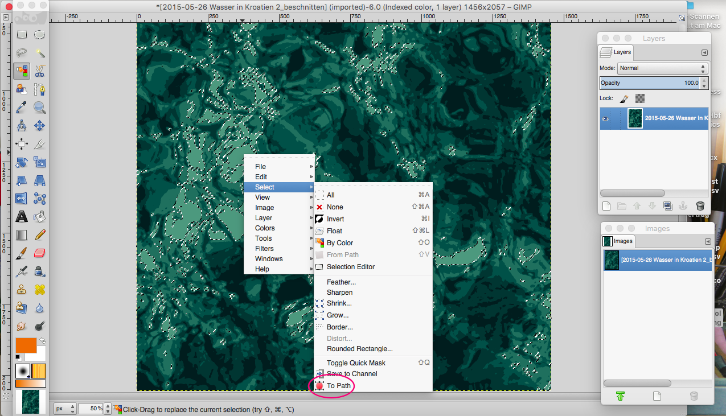Viewport: 726px width, 416px height.
Task: Open the Filters menu entry
Action: pyautogui.click(x=264, y=249)
